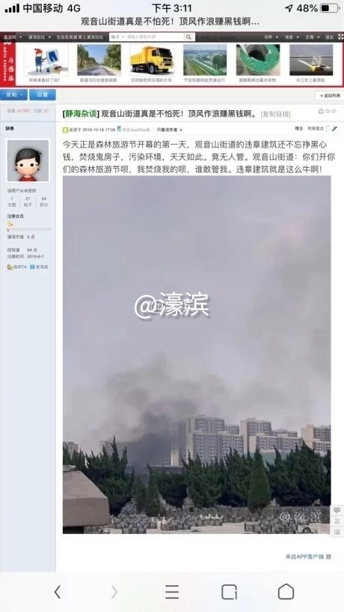Open the browser menu (three lines)
The width and height of the screenshot is (344, 612).
pyautogui.click(x=172, y=592)
